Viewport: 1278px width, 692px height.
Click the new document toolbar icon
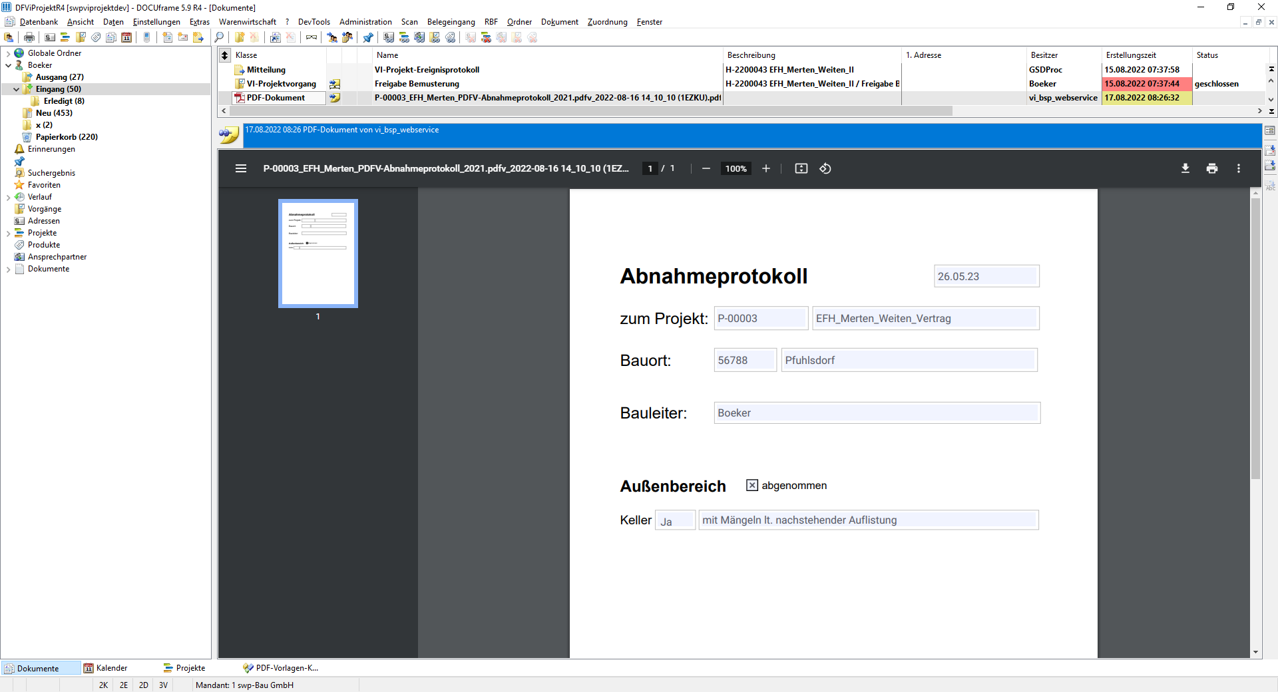point(168,37)
